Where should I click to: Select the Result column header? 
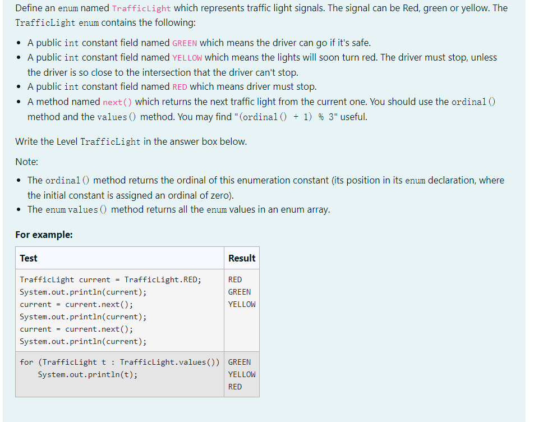[x=241, y=258]
